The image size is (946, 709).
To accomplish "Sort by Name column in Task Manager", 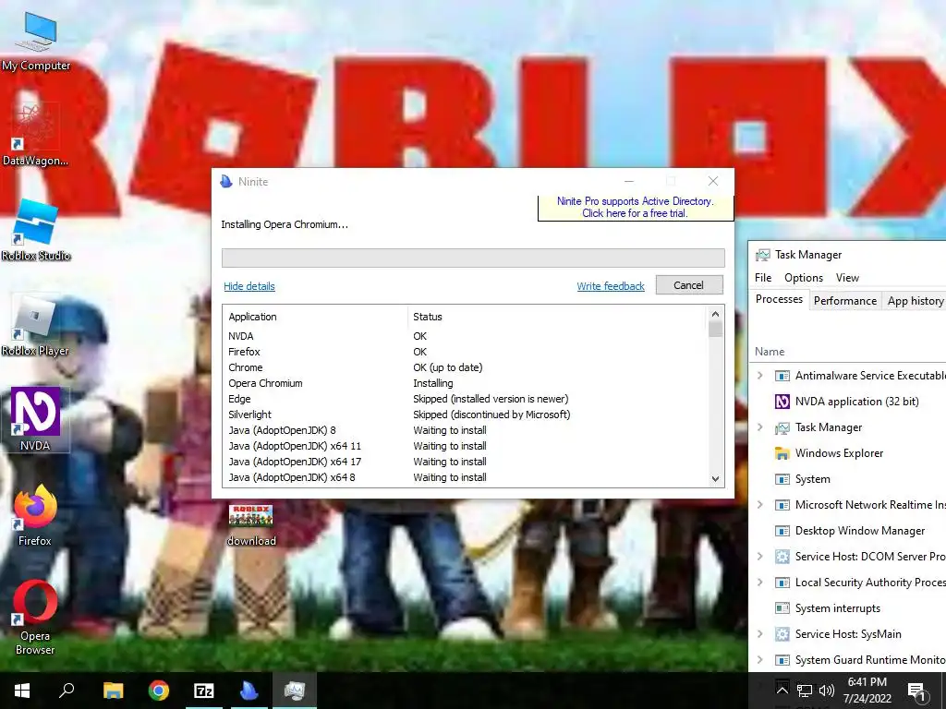I will [x=770, y=352].
